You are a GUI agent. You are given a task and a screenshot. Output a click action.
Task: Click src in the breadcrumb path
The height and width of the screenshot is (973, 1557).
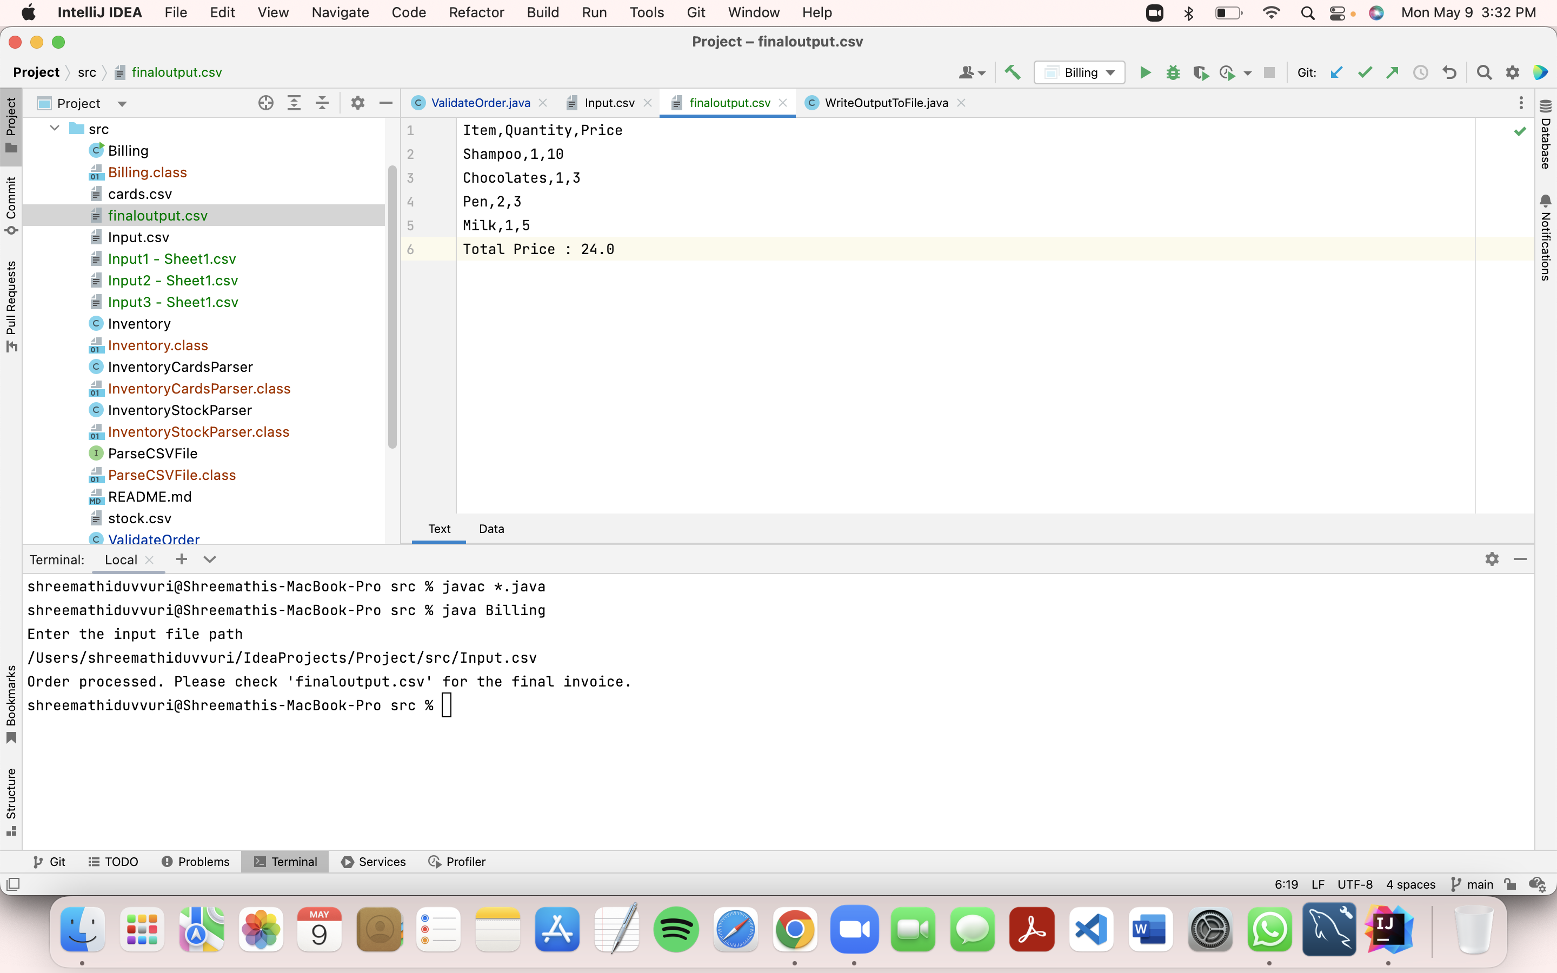87,72
